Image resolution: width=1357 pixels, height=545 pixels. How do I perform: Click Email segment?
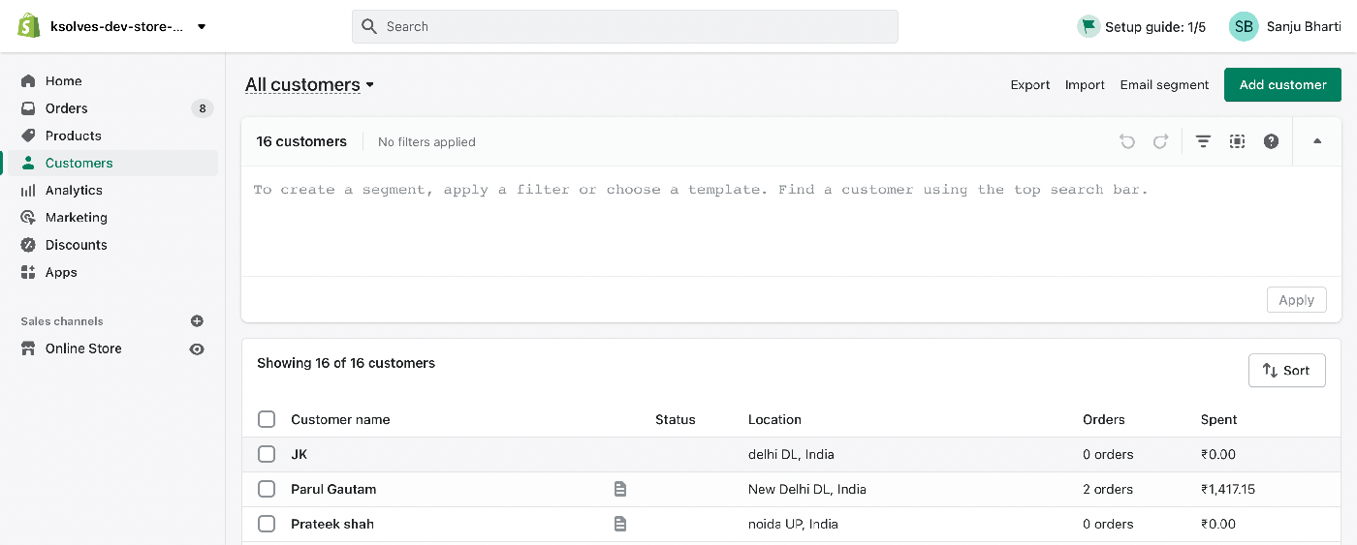[x=1164, y=85]
